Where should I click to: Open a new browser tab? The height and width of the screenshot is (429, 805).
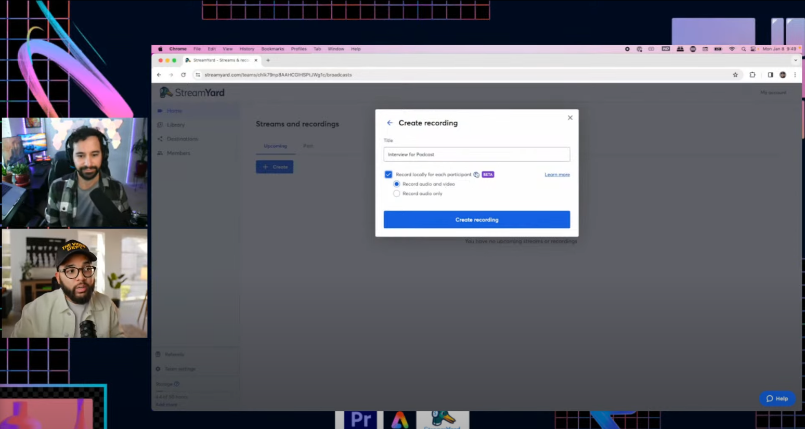pos(268,60)
